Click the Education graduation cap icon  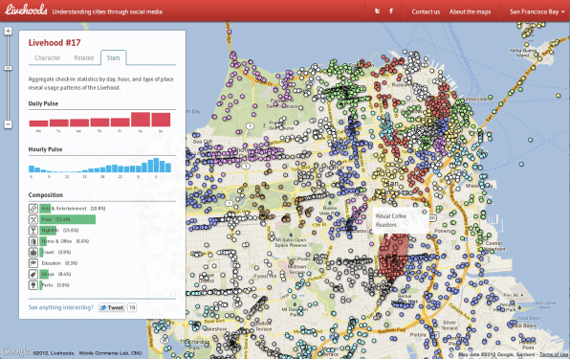pyautogui.click(x=33, y=263)
